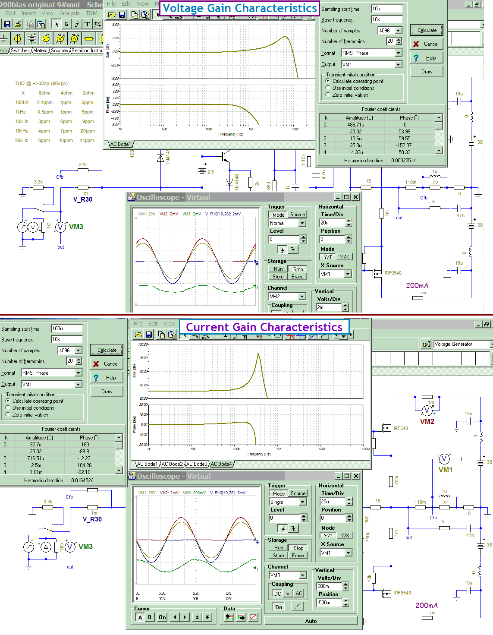Click open-folder icon in Current Gain diagram window

pos(138,335)
